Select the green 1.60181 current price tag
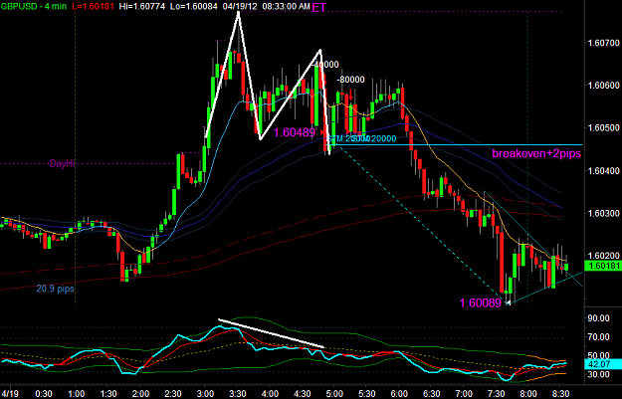Viewport: 622px width, 399px height. pos(603,266)
